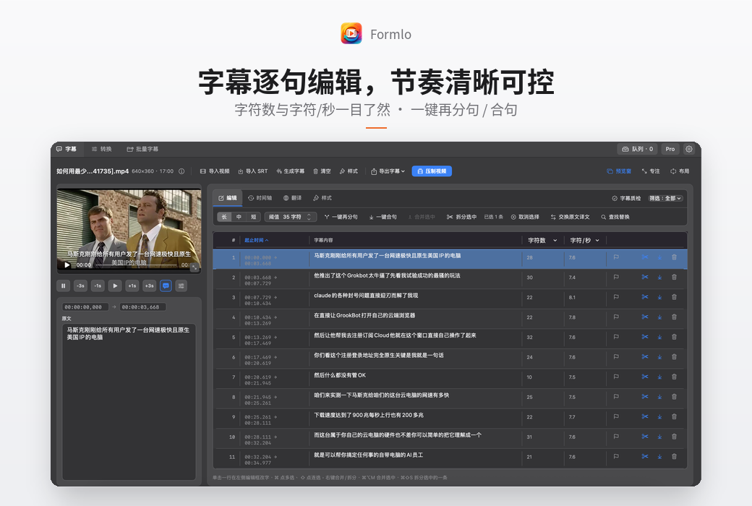Open the settings gear in the title bar
The width and height of the screenshot is (752, 506).
[x=688, y=149]
